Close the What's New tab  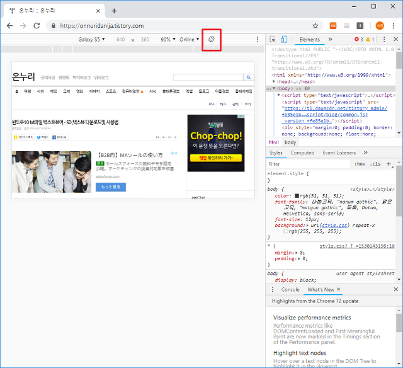click(x=339, y=289)
